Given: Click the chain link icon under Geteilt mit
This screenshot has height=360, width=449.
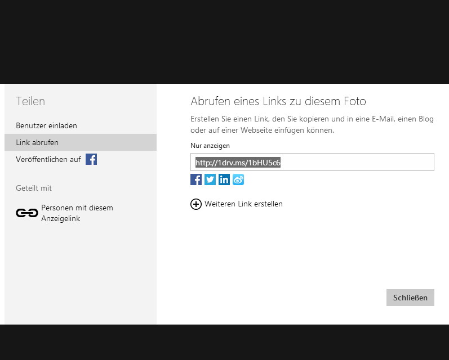Looking at the screenshot, I should coord(27,213).
